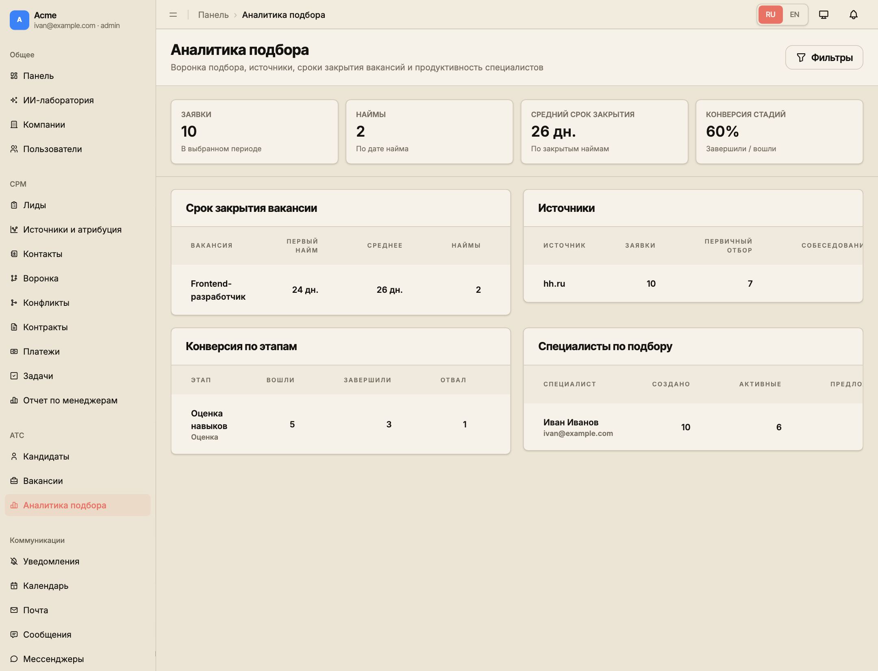
Task: Open Мессенджеры menu item
Action: 78,659
